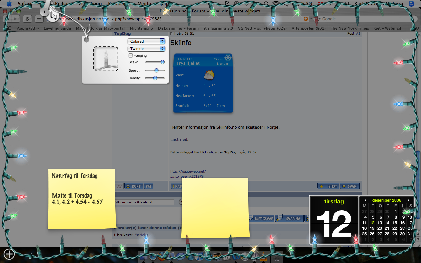Click the Skriv inn nøkkelord search field
The height and width of the screenshot is (263, 421).
pos(144,202)
